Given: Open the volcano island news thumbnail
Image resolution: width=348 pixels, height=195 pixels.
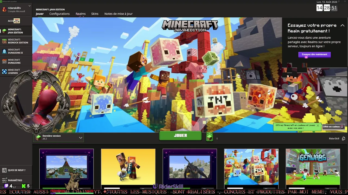Looking at the screenshot, I should click(x=66, y=168).
